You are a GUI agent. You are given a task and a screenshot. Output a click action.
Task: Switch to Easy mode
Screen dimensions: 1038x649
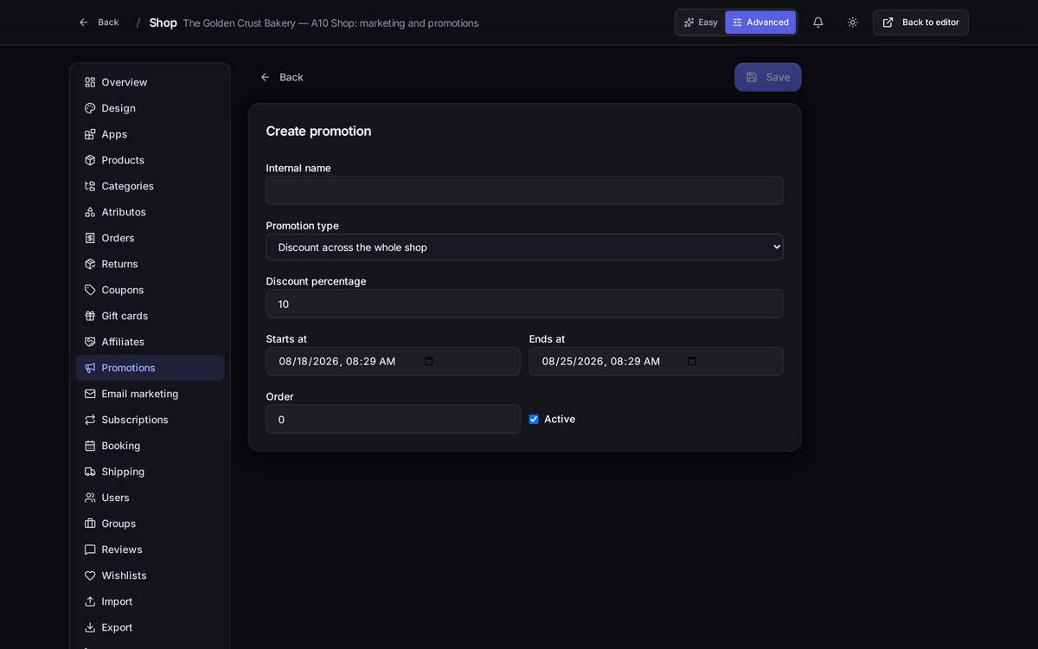tap(701, 22)
